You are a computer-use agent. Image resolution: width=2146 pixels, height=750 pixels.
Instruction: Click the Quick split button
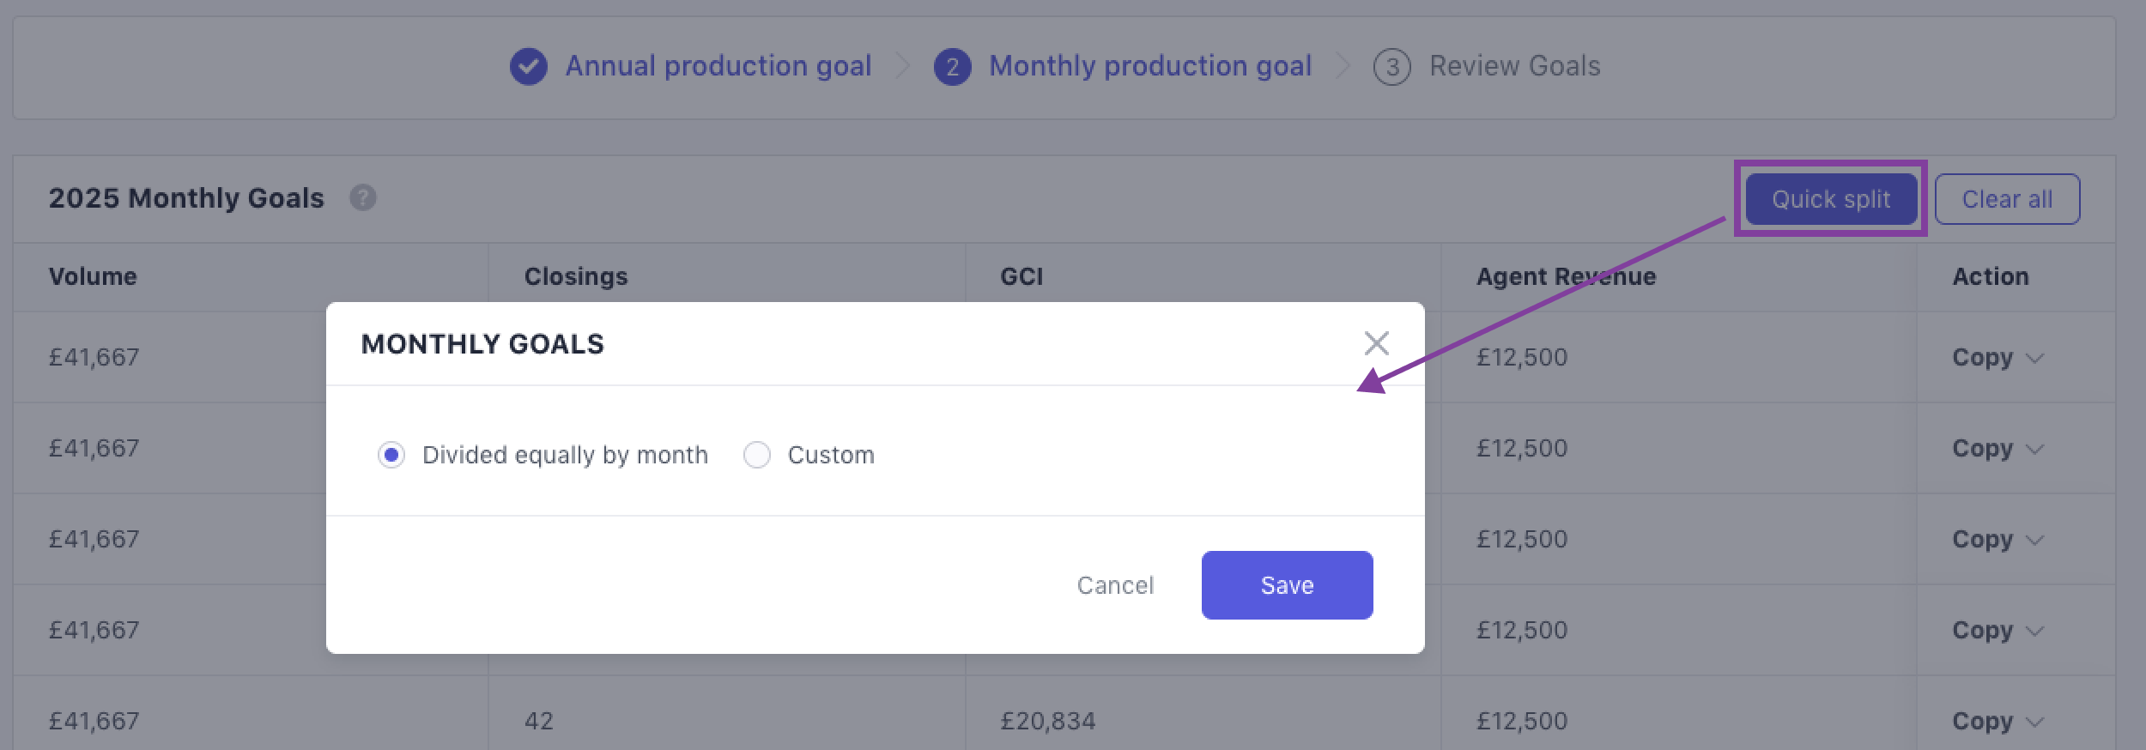pos(1831,199)
